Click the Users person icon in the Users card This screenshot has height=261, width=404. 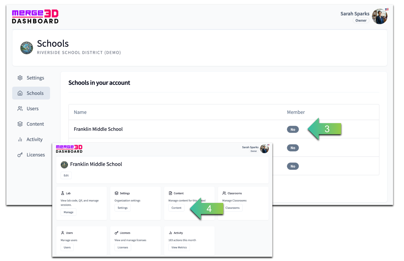pyautogui.click(x=63, y=233)
